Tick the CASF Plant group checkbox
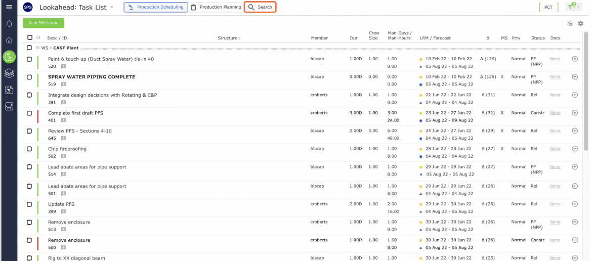The width and height of the screenshot is (592, 261). pos(29,48)
